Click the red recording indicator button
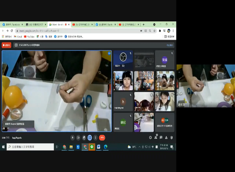This screenshot has width=235, height=172. tap(6, 45)
